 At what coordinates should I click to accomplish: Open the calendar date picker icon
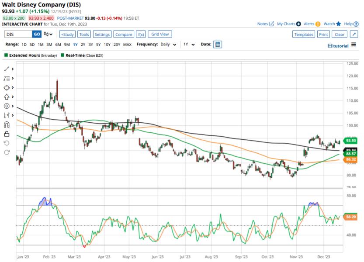218,45
